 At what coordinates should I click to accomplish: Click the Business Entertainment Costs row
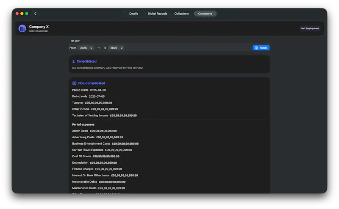coord(105,143)
